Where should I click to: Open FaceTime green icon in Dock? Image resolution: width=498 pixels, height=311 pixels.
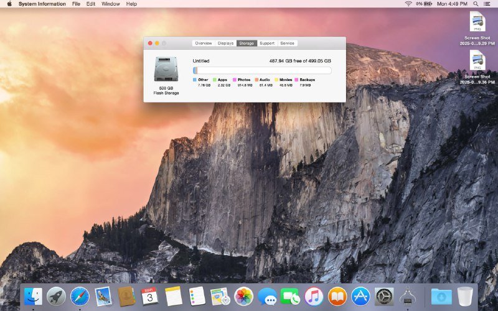click(x=290, y=297)
